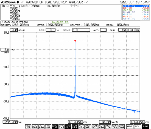Click the -30.0 y-axis label
151x129 pixels.
coord(6,84)
